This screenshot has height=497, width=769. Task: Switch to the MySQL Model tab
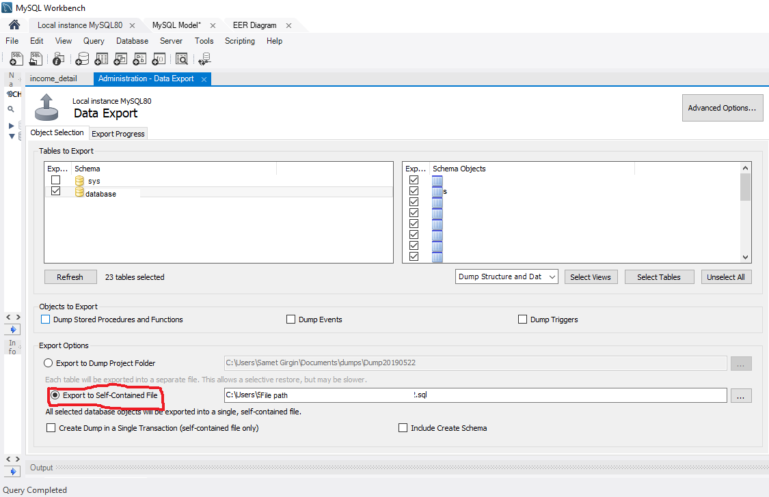pyautogui.click(x=176, y=25)
